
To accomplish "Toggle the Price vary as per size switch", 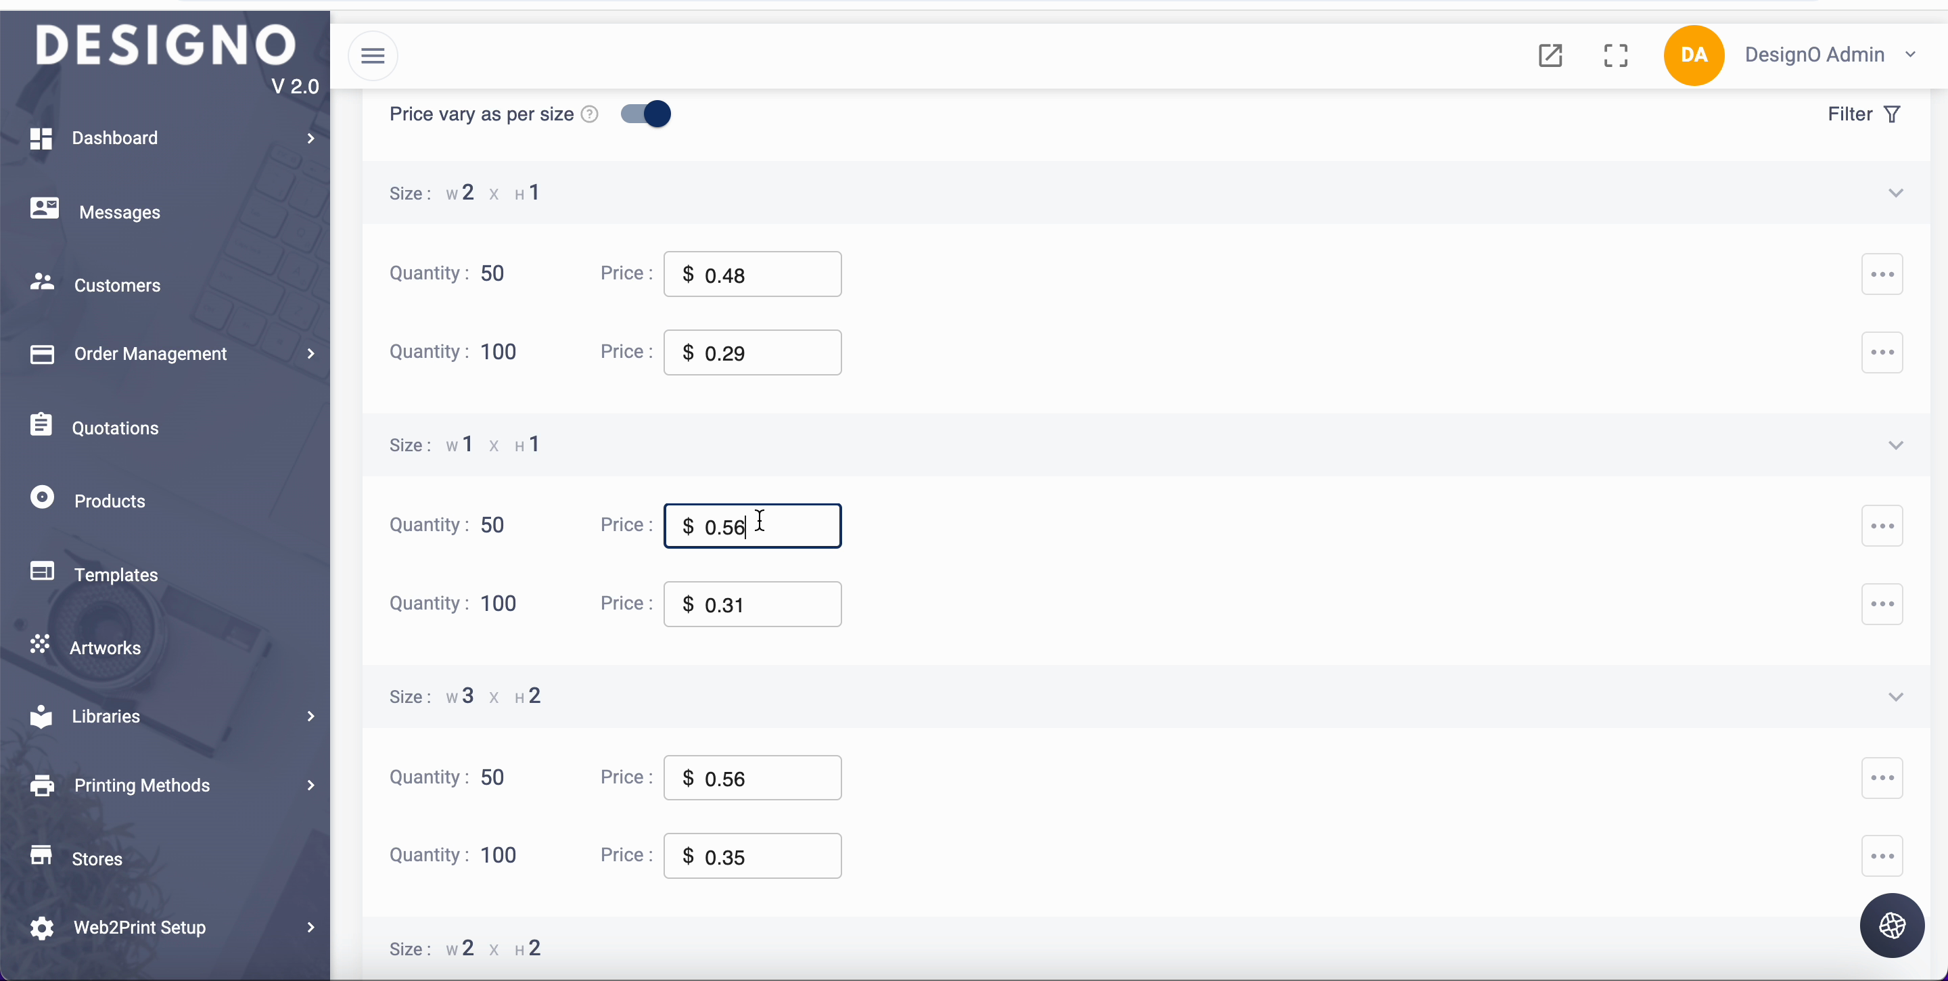I will 646,114.
